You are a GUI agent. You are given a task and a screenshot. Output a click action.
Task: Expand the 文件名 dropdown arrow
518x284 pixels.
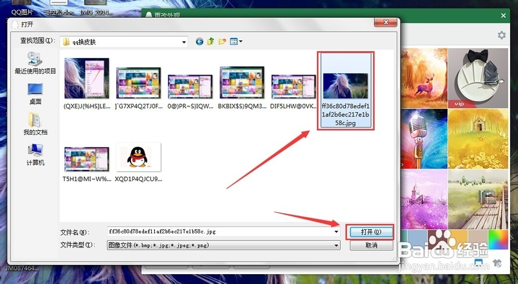336,232
